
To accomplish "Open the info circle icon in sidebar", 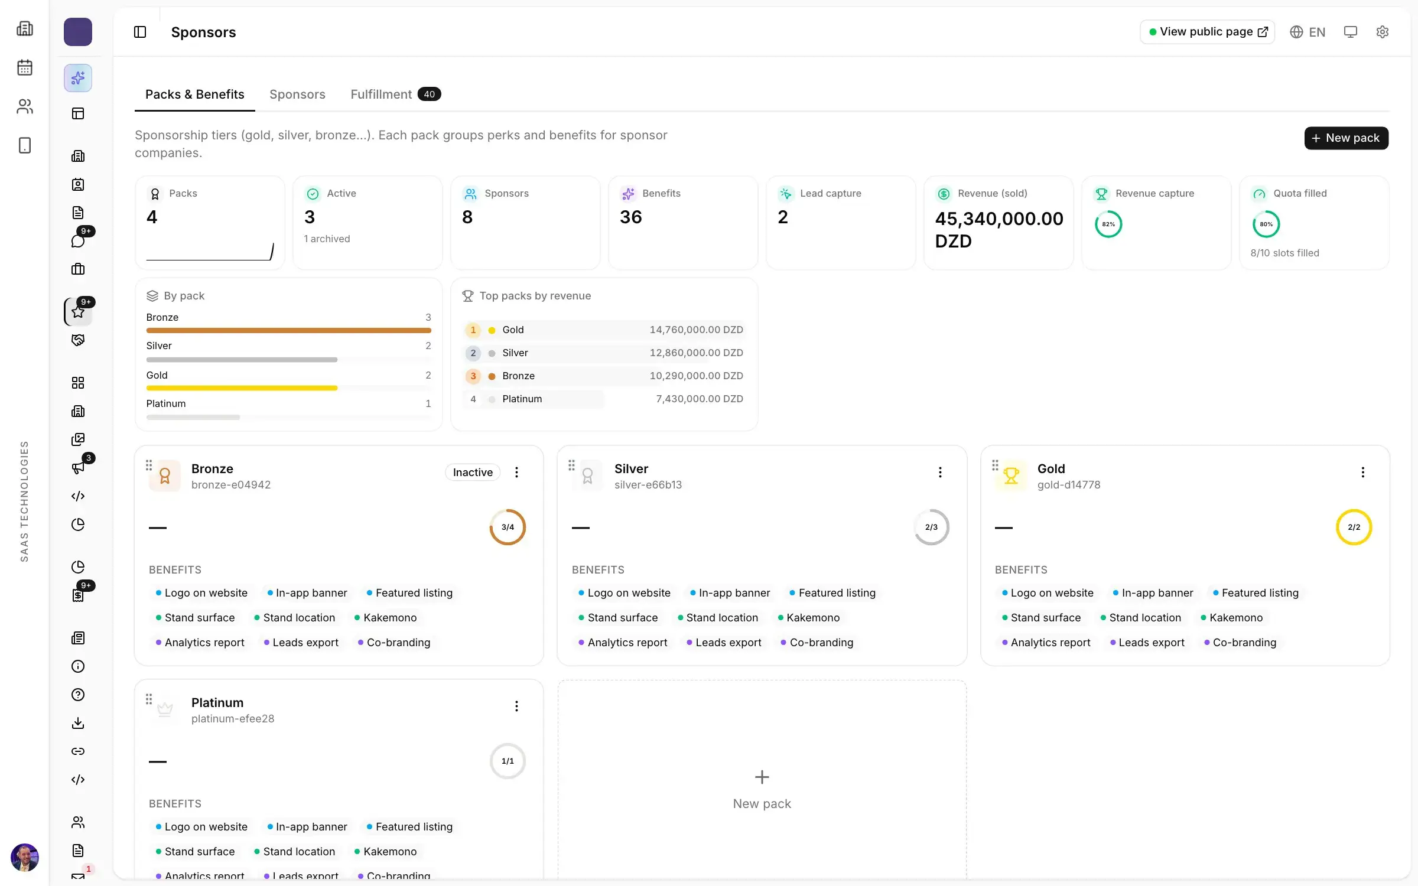I will 78,666.
